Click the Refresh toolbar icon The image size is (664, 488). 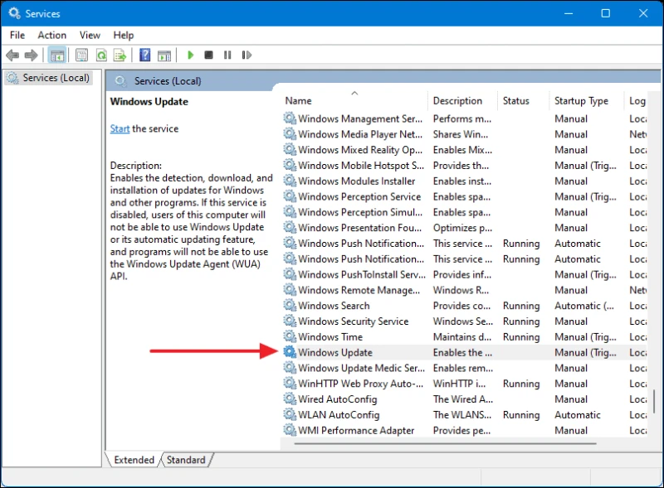[x=101, y=55]
